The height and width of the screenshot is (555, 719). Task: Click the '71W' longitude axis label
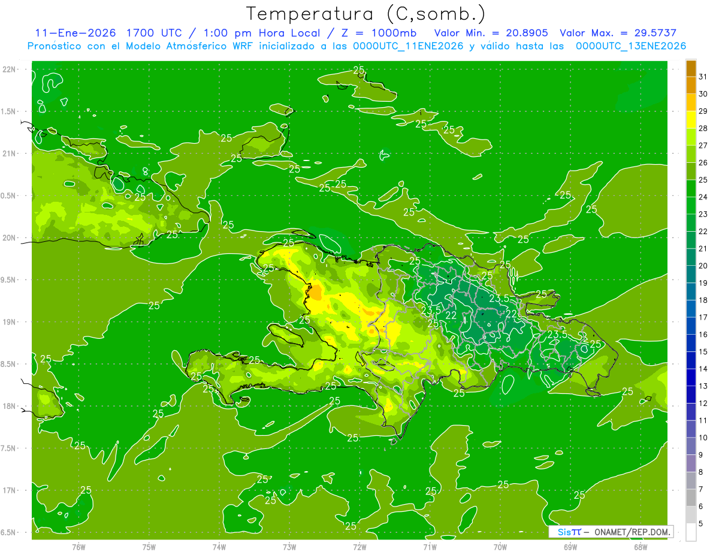(x=430, y=547)
